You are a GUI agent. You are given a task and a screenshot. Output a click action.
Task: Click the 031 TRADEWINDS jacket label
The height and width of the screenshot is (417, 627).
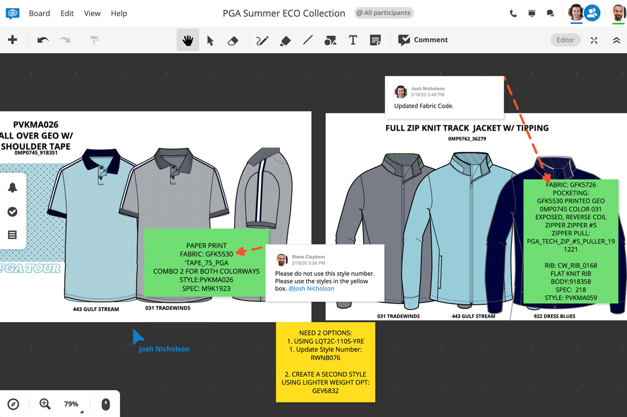coord(399,316)
